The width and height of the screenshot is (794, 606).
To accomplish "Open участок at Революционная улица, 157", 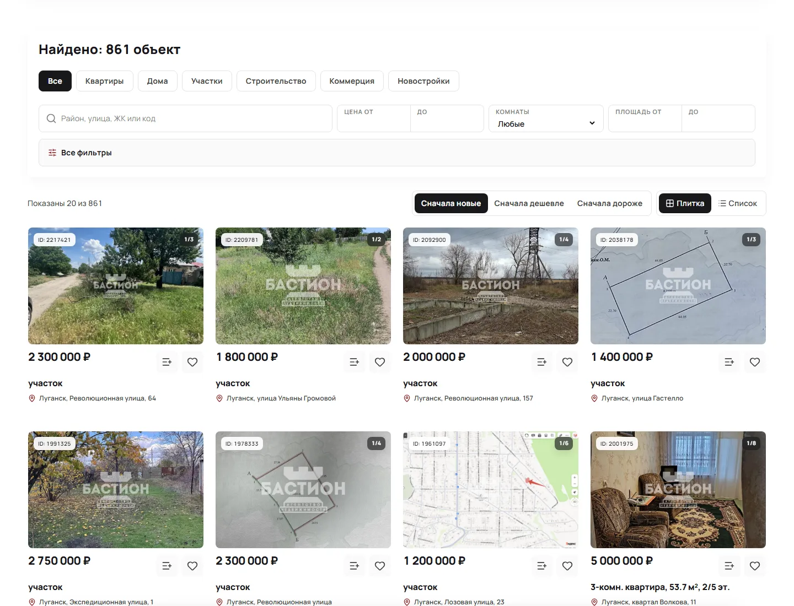I will point(420,383).
